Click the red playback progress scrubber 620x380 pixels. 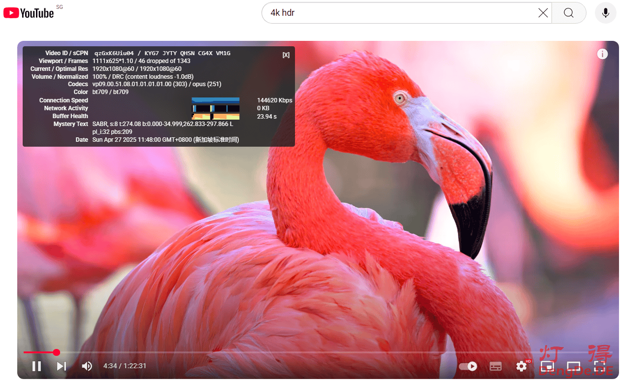click(x=57, y=352)
